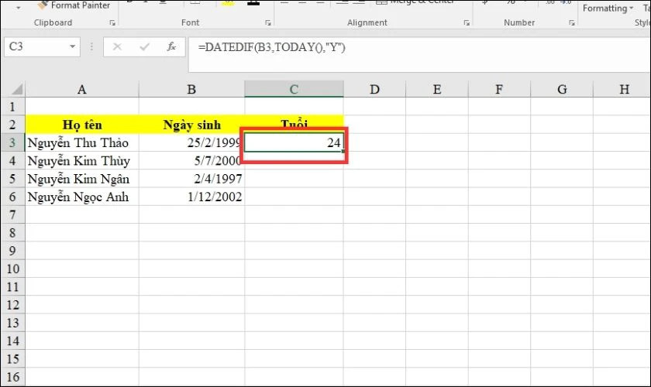Select row 10 header

[x=12, y=269]
